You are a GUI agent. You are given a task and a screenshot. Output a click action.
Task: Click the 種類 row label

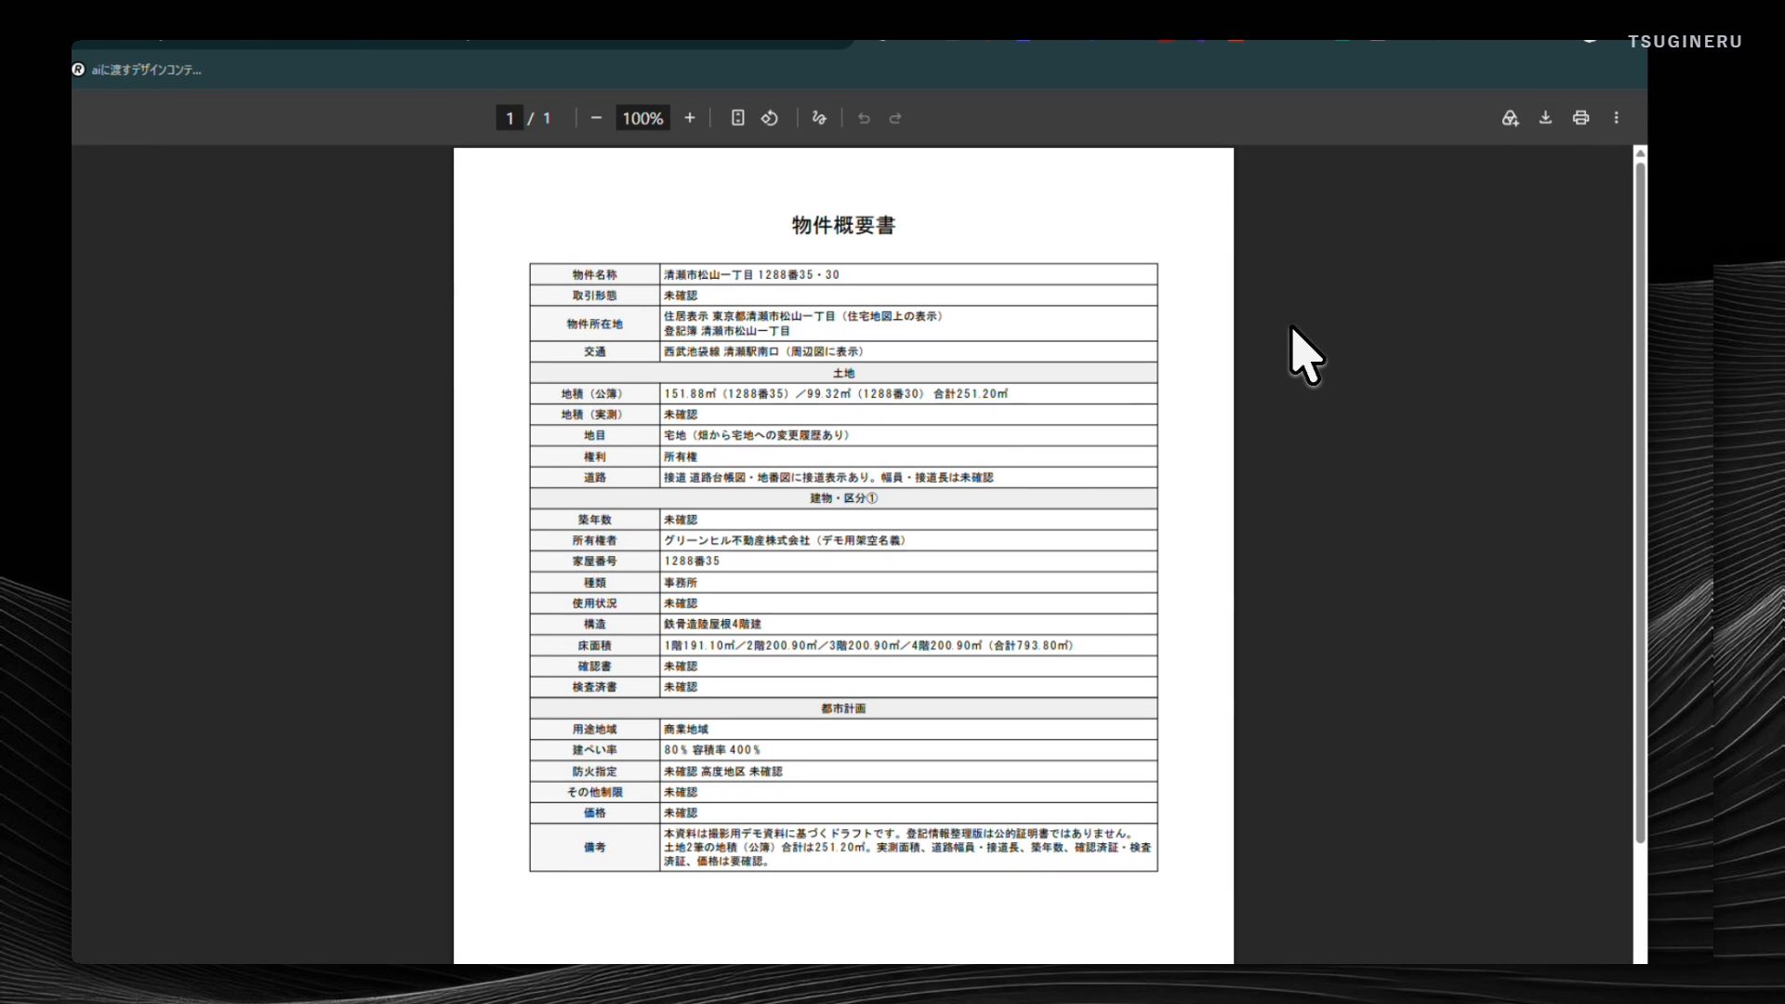594,583
